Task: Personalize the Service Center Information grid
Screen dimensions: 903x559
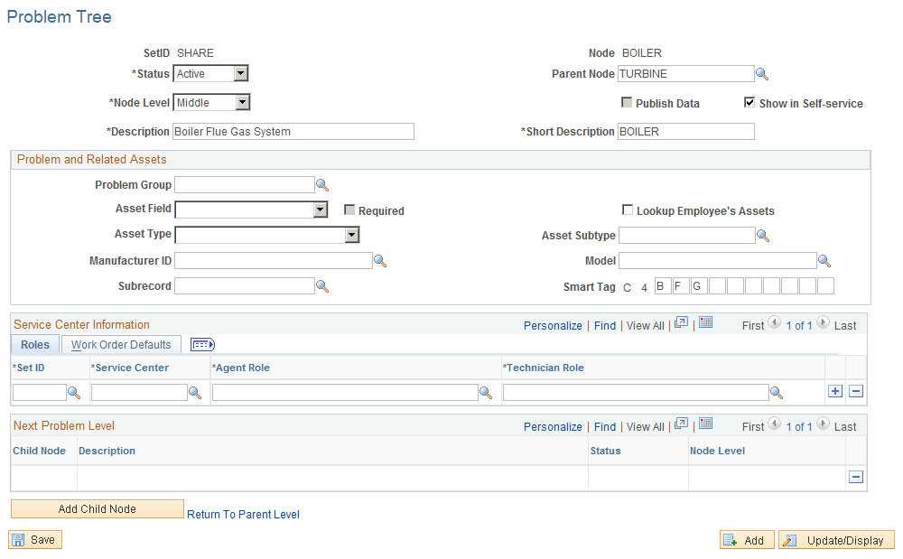Action: [x=553, y=325]
